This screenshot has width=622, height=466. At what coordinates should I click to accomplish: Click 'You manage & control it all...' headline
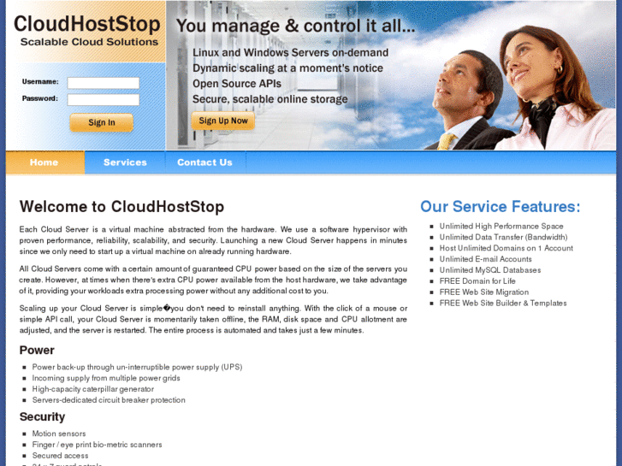click(x=295, y=26)
